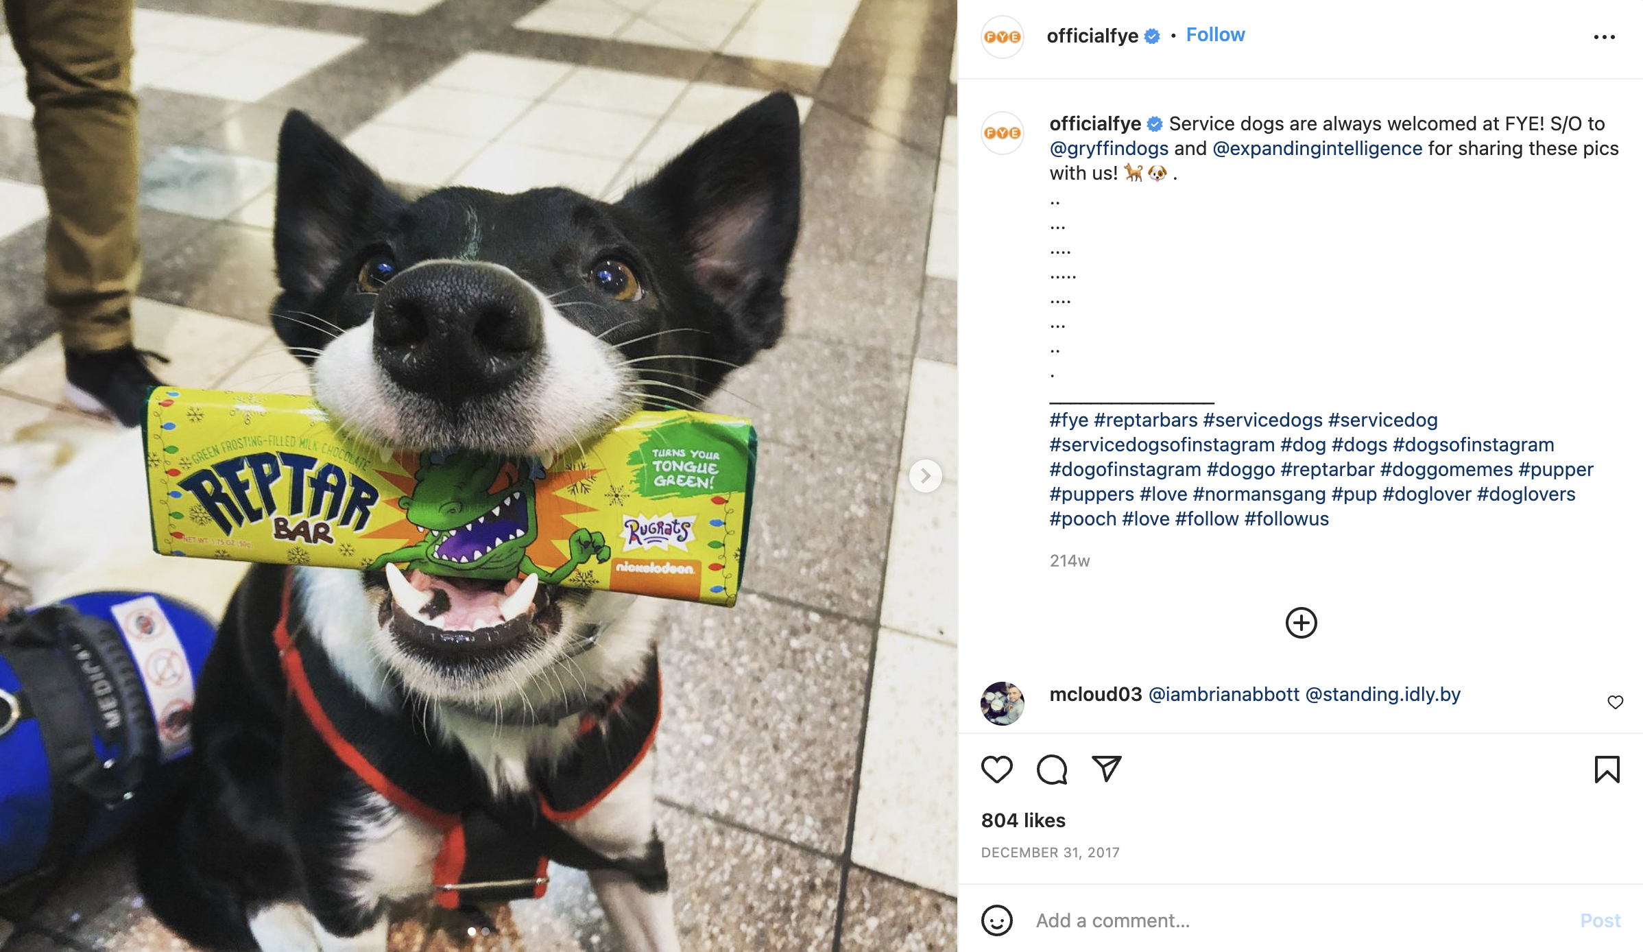Open @gryffindogs mention link

1109,148
